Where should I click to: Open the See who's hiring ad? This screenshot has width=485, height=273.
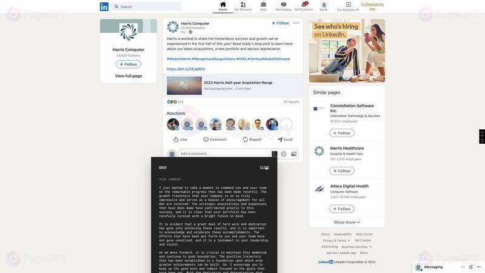tap(347, 51)
